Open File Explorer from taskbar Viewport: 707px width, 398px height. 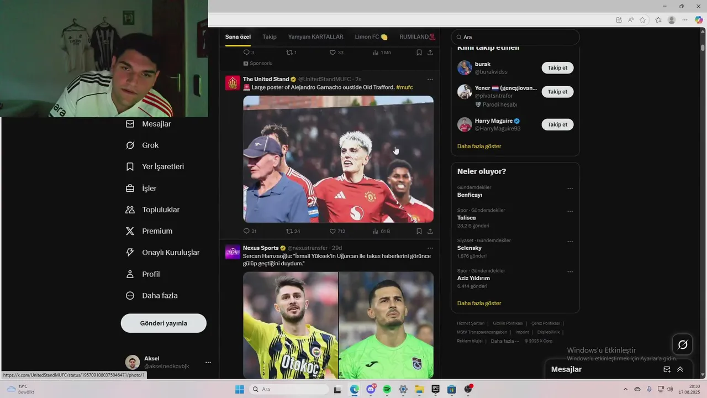pyautogui.click(x=419, y=389)
